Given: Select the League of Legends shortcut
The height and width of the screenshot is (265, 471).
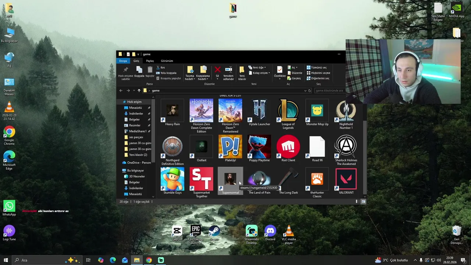Looking at the screenshot, I should 288,114.
